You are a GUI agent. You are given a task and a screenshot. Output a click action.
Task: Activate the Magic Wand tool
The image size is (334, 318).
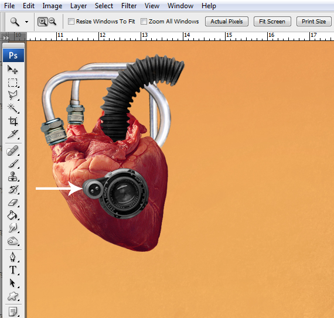(x=13, y=108)
